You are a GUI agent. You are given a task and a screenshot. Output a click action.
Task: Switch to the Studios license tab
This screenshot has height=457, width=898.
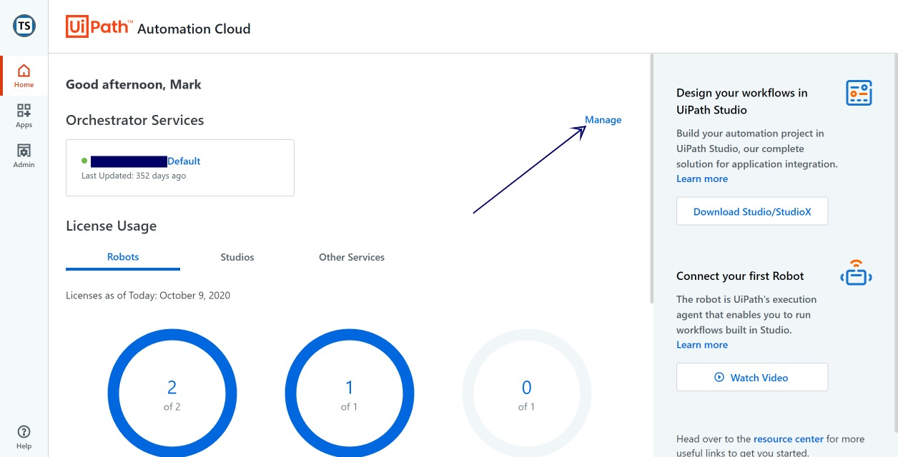(237, 257)
